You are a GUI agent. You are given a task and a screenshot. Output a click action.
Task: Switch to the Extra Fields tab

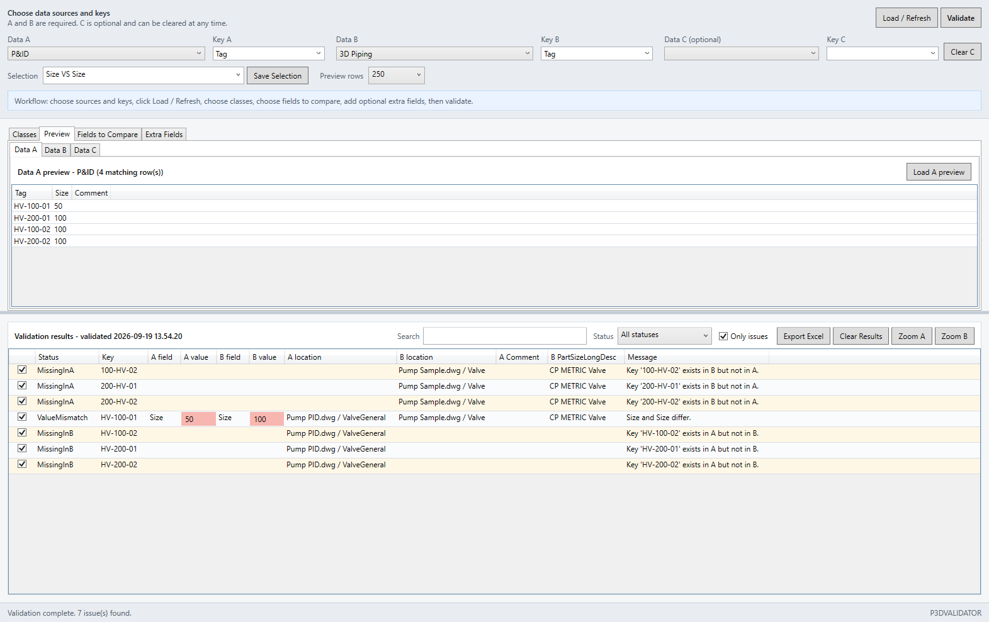pyautogui.click(x=164, y=135)
